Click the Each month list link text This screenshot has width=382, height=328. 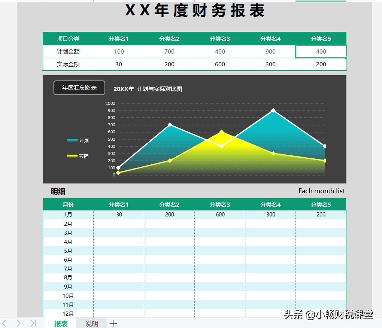click(321, 191)
